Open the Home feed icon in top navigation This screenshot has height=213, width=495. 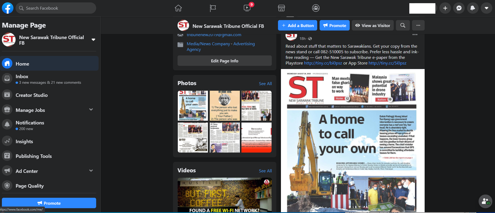pos(178,8)
